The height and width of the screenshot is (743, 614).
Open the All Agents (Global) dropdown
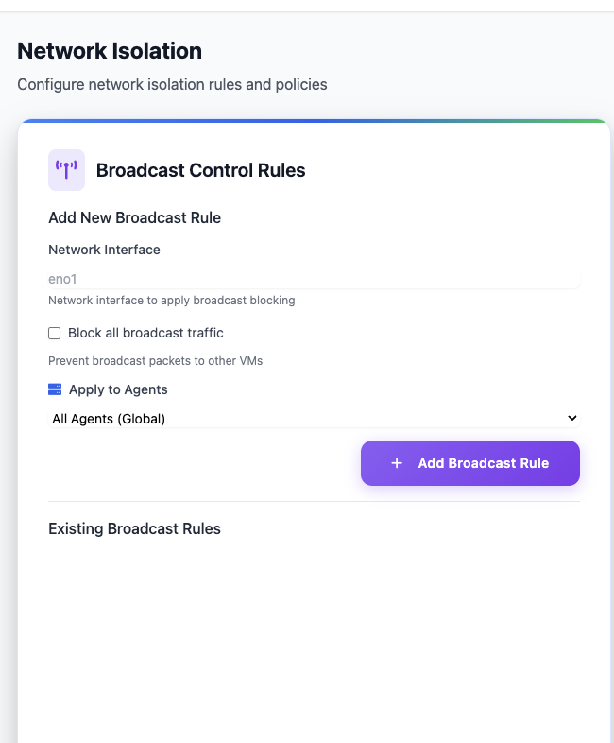(x=314, y=418)
